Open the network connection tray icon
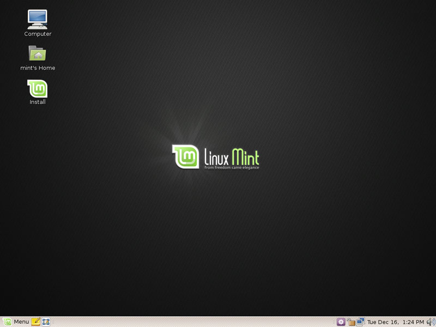This screenshot has width=436, height=327. [x=361, y=322]
